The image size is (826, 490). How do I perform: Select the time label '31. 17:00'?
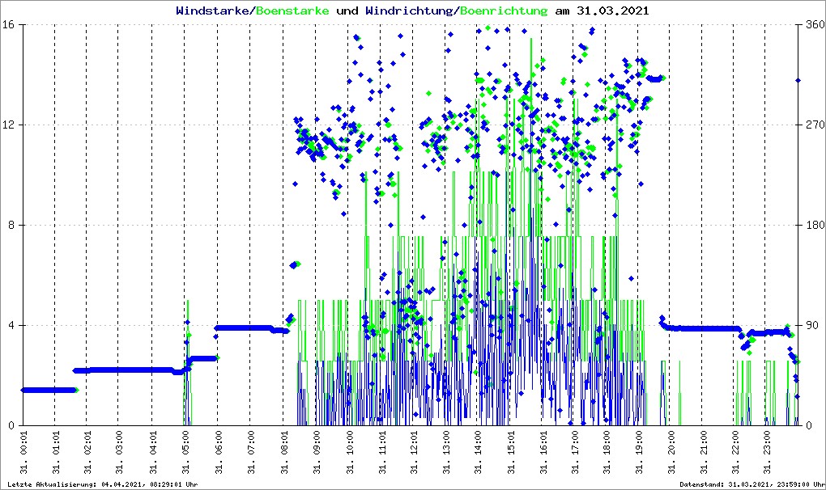574,452
